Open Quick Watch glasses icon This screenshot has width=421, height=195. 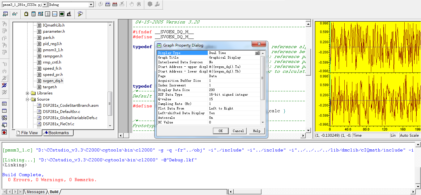tap(15, 14)
